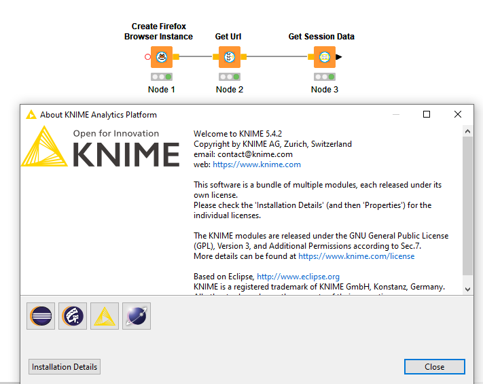Click the status traffic light under Node 1

(x=162, y=77)
